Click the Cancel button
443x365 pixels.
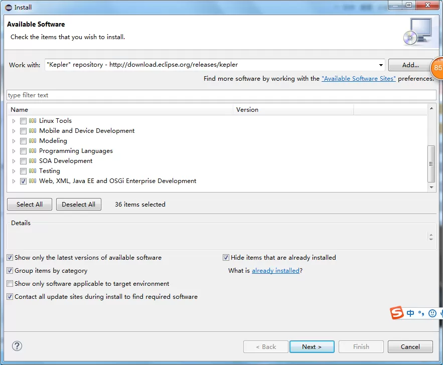click(410, 346)
